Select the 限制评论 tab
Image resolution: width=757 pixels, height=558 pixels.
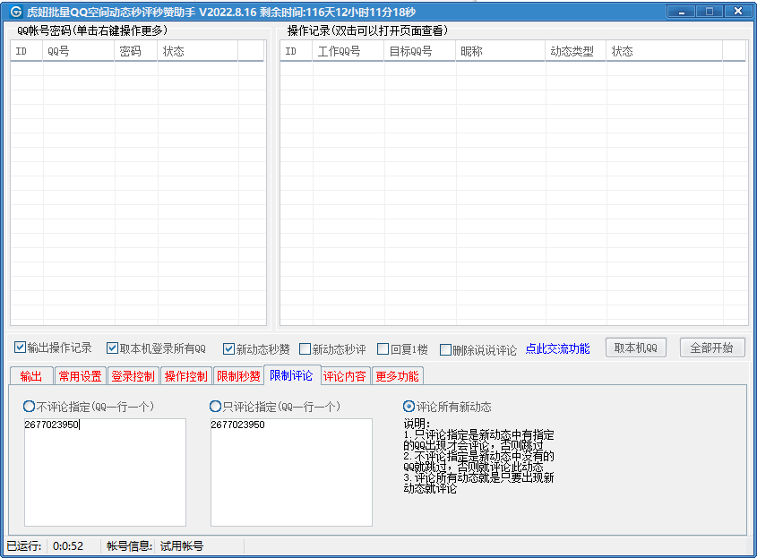click(291, 375)
